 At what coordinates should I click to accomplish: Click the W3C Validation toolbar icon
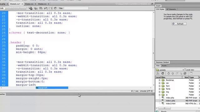point(46,8)
